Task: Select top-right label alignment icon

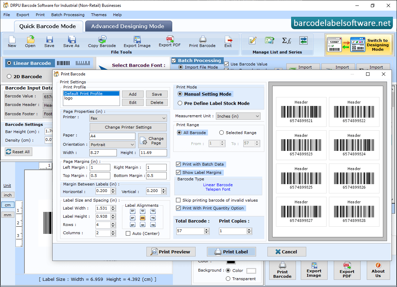Action: [x=153, y=211]
